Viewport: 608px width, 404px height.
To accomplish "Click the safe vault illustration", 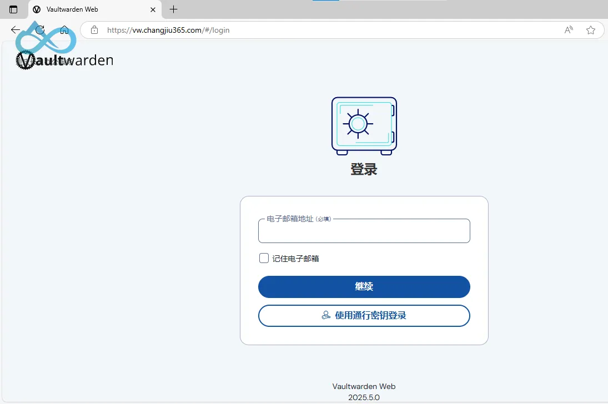I will pyautogui.click(x=364, y=126).
